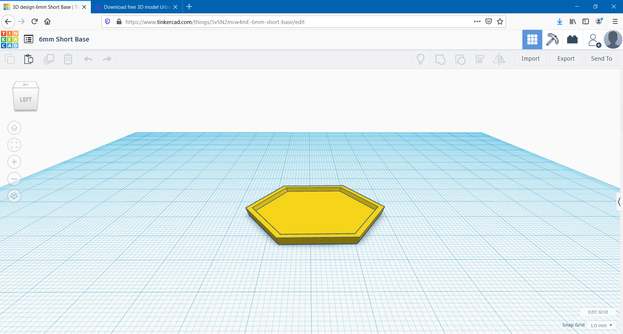
Task: Click the Paste clipboard icon
Action: pyautogui.click(x=29, y=59)
